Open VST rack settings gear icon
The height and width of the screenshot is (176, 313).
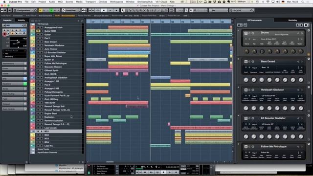pos(306,25)
